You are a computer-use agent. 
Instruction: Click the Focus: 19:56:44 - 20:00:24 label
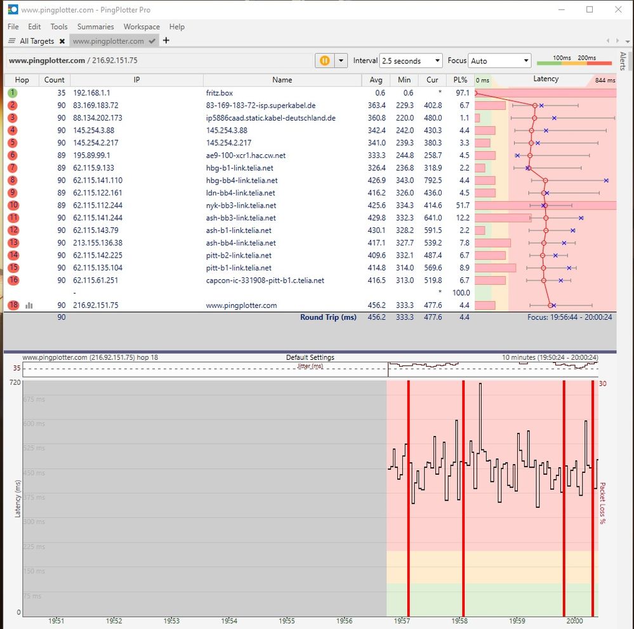[570, 317]
